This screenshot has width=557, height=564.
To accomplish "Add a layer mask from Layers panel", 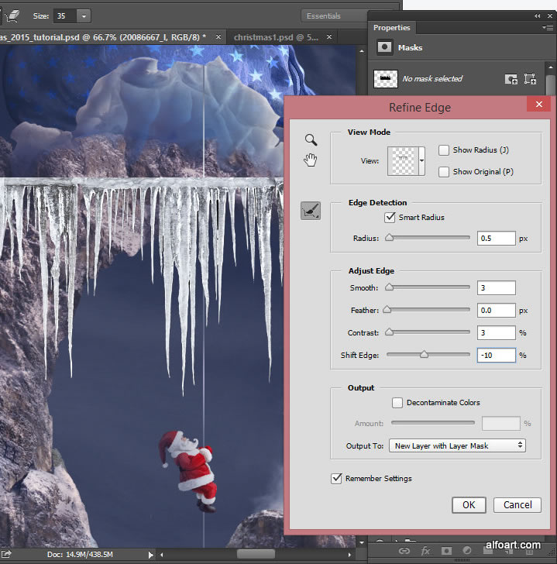I will point(446,551).
